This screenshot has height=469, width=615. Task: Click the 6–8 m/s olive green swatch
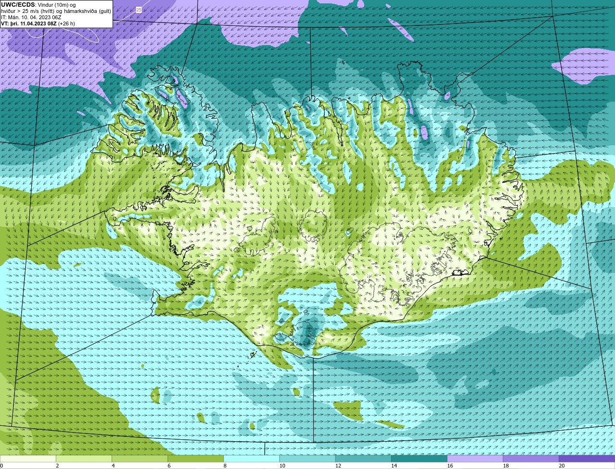click(196, 458)
